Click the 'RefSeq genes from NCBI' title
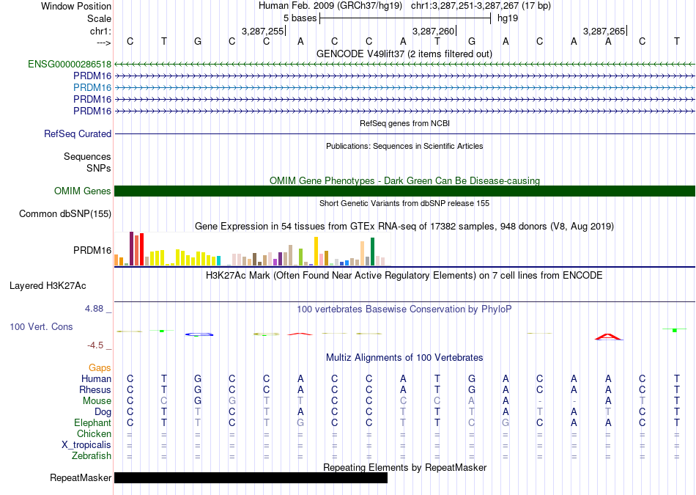Screen dimensions: 696x495 point(405,123)
